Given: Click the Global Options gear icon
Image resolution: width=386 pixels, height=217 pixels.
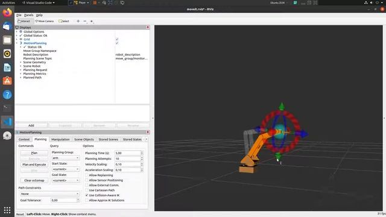Looking at the screenshot, I should [x=21, y=32].
